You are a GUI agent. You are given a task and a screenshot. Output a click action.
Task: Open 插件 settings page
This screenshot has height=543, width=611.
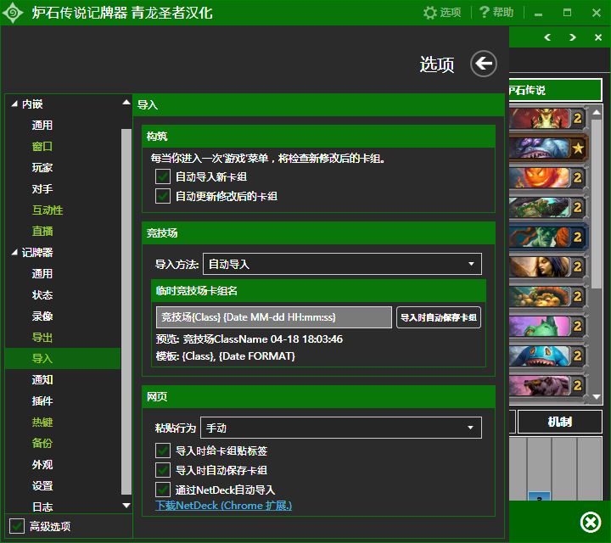[x=42, y=400]
